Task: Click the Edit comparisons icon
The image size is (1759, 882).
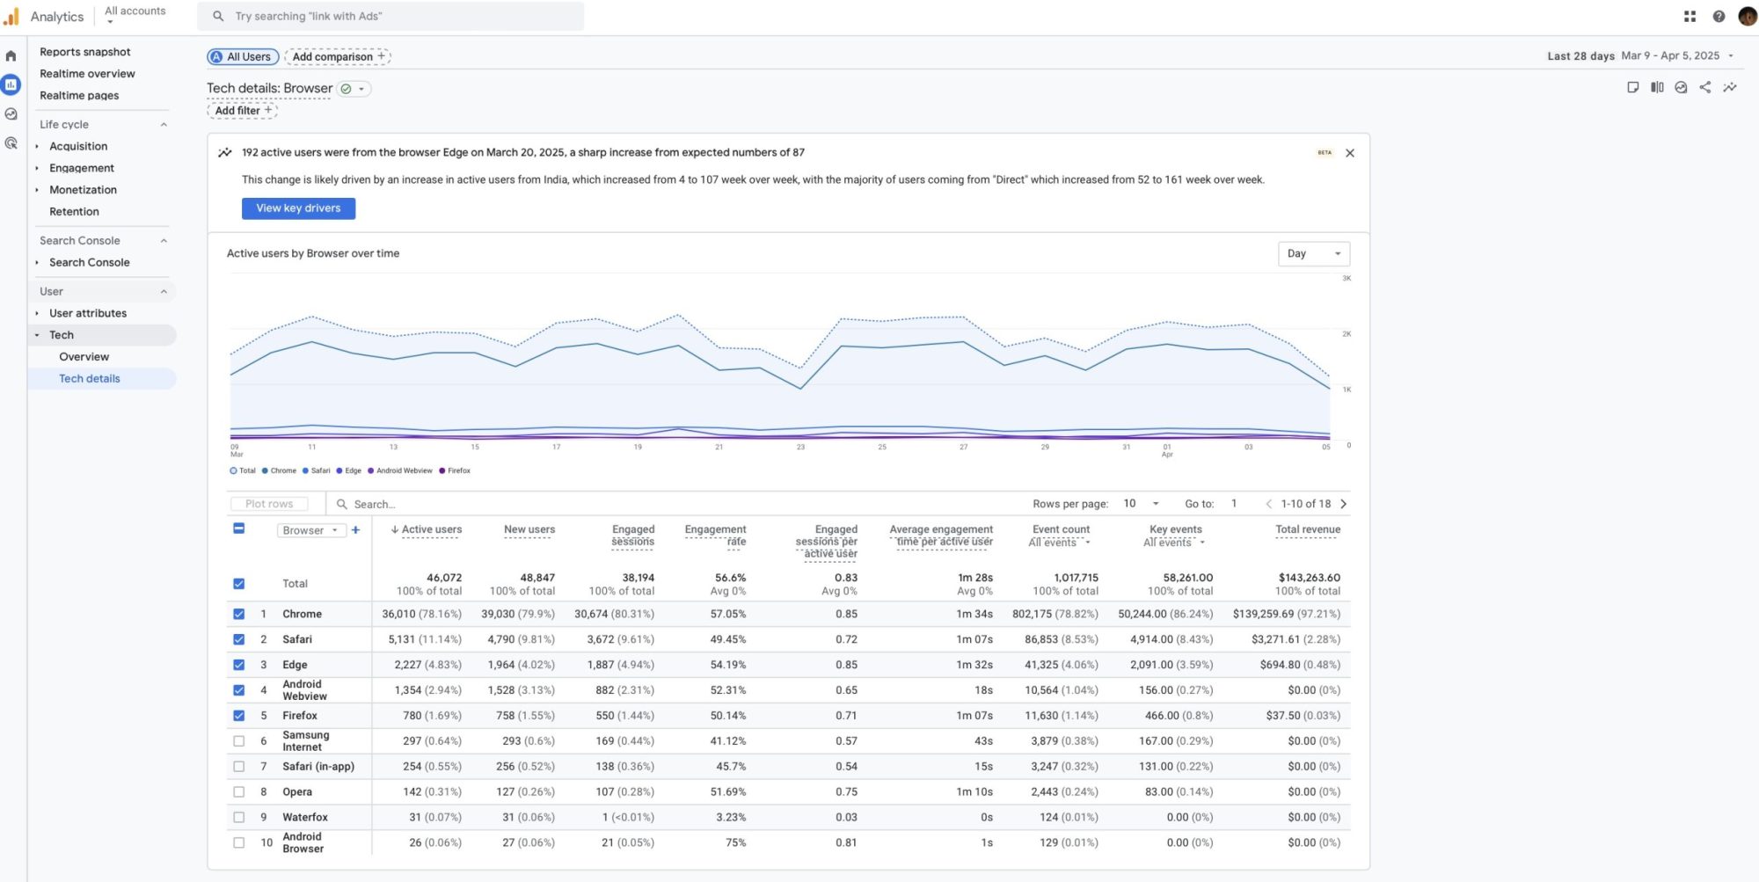Action: 1657,87
